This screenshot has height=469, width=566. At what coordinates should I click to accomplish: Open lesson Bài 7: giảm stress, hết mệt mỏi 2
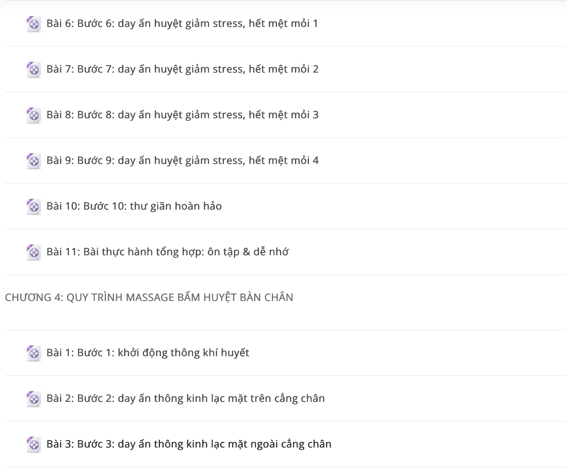point(182,69)
